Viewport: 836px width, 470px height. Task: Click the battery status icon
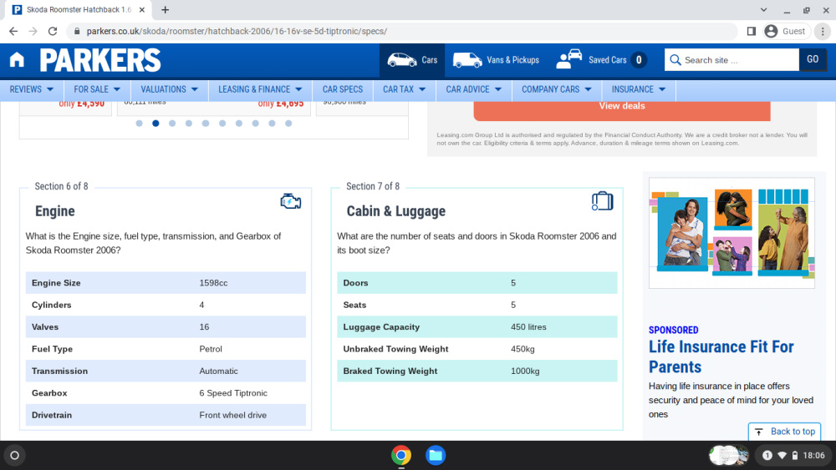[x=794, y=455]
